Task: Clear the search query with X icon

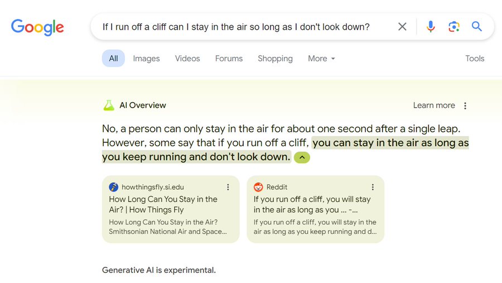Action: tap(402, 27)
